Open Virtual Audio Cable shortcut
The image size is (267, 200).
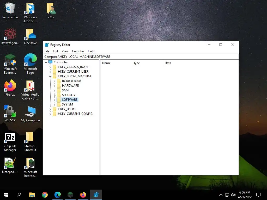(x=30, y=90)
